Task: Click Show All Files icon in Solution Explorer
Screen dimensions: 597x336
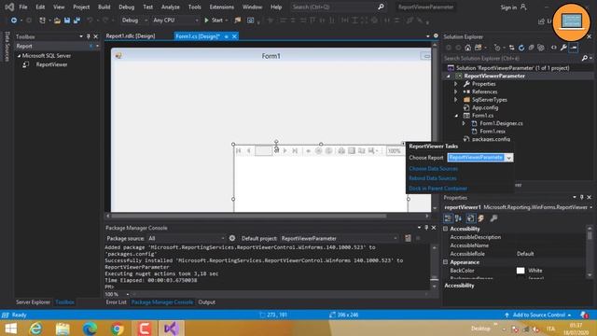Action: (x=541, y=48)
